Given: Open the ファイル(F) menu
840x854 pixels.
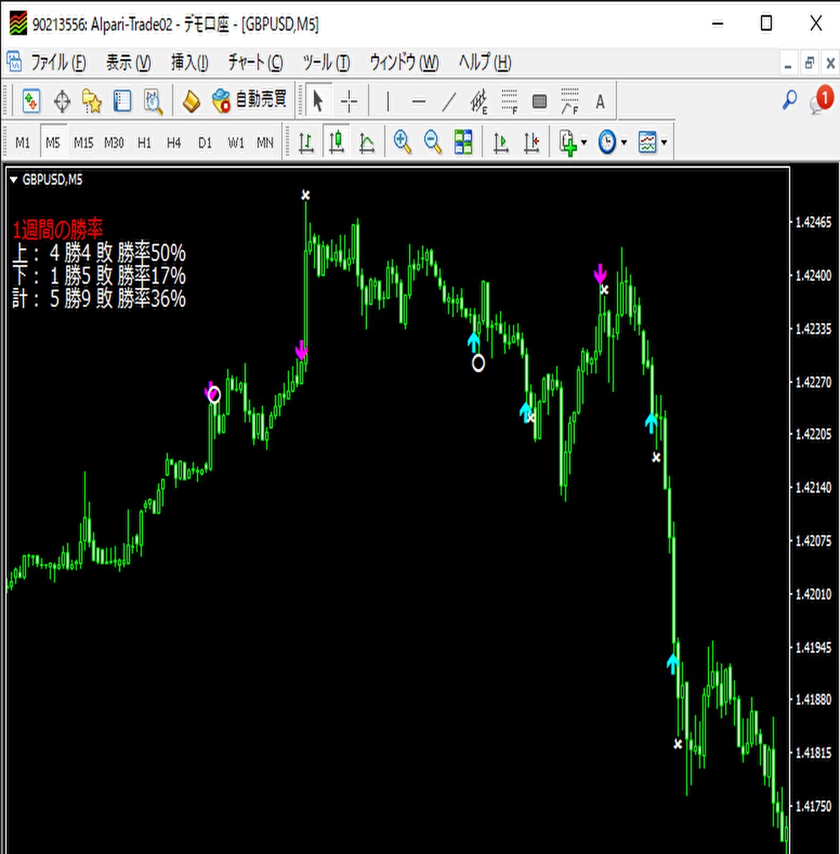Looking at the screenshot, I should (x=58, y=63).
